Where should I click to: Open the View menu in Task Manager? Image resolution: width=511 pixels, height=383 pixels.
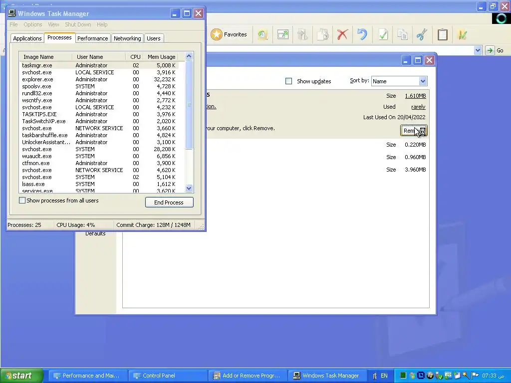click(x=53, y=24)
